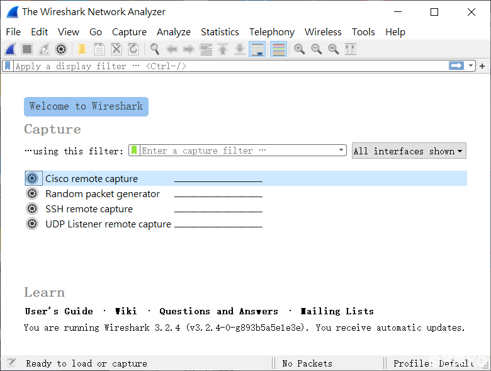
Task: Open the Wiki link
Action: click(x=126, y=311)
